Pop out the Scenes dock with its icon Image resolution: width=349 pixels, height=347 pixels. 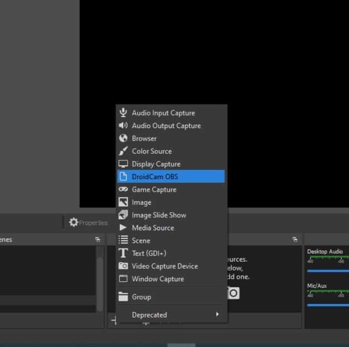click(x=97, y=239)
